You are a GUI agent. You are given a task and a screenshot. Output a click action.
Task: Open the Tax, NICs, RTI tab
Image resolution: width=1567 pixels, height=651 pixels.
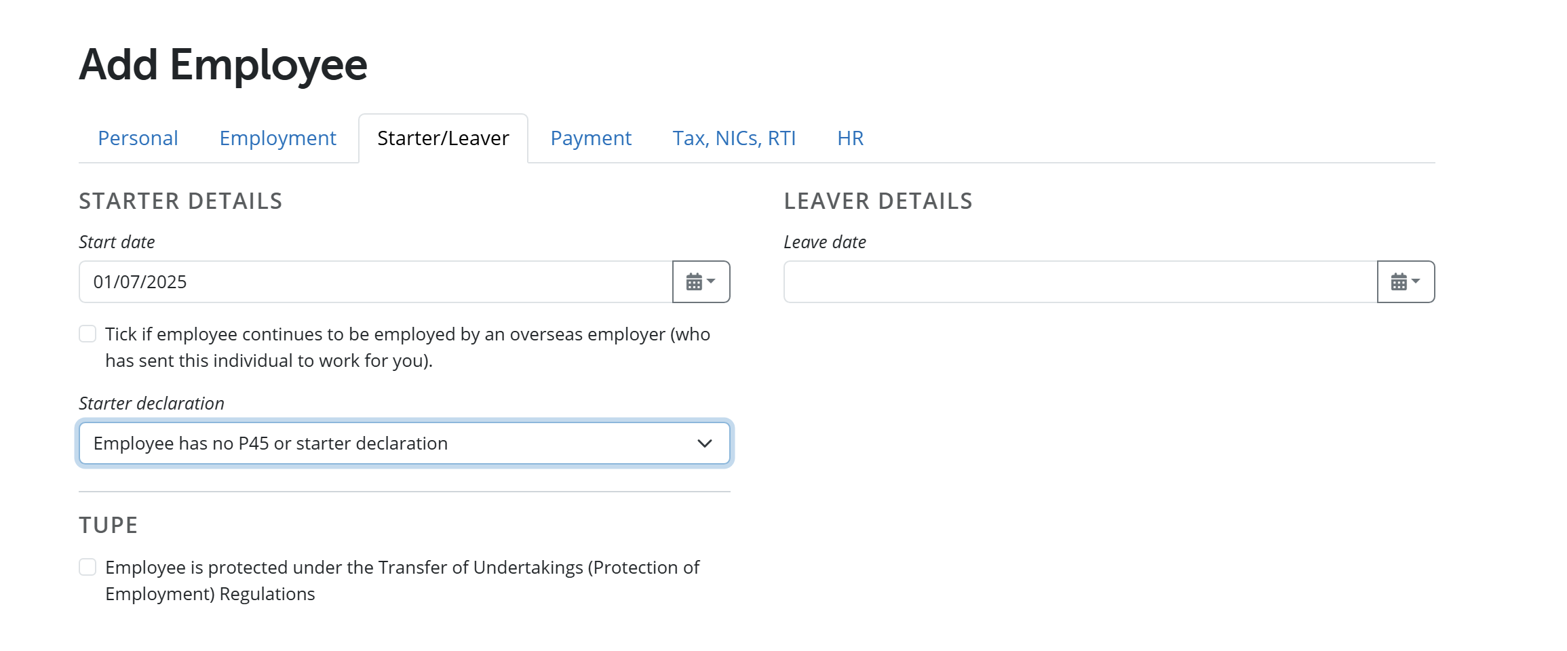pyautogui.click(x=734, y=138)
